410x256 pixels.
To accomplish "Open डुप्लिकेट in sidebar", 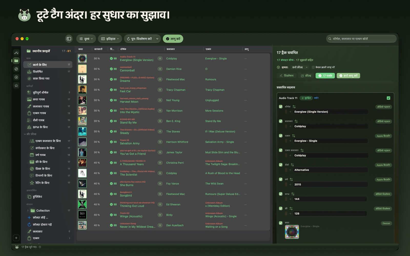I will 48,197.
